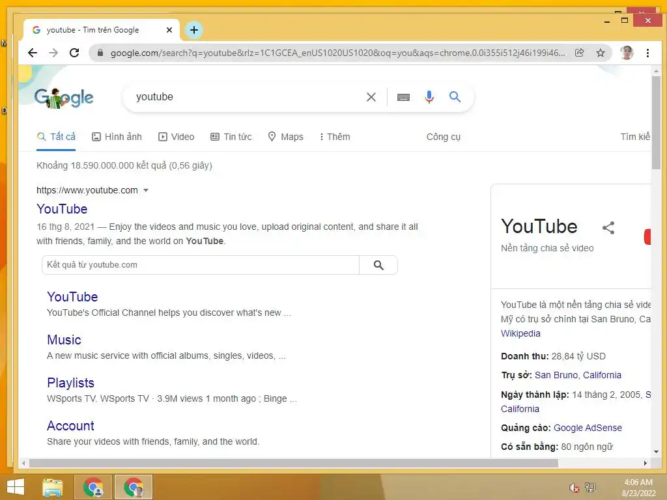667x500 pixels.
Task: Click the muted speaker tray icon
Action: 574,488
